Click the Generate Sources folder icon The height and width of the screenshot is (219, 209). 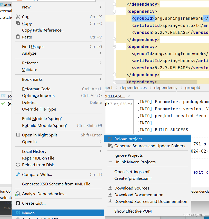pos(110,146)
